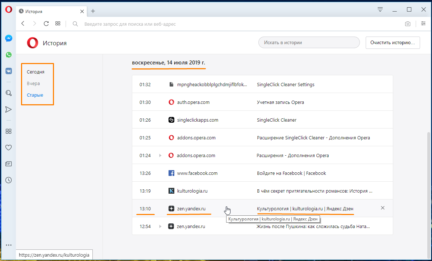432x261 pixels.
Task: Open History clock icon in the sidebar
Action: pyautogui.click(x=9, y=180)
